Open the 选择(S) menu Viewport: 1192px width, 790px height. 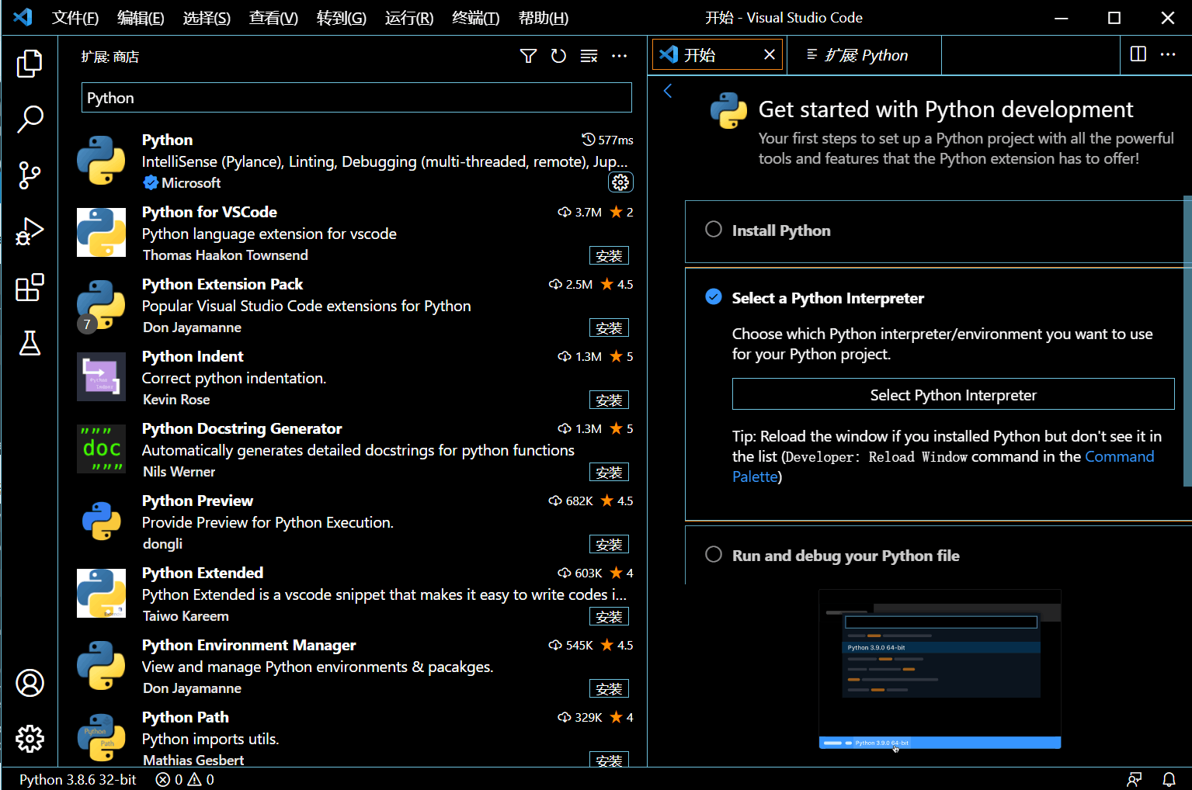(x=207, y=18)
